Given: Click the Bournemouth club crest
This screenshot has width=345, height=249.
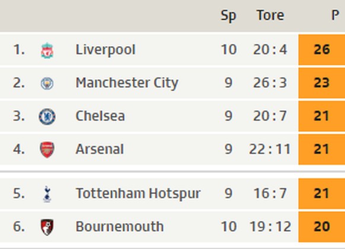Looking at the screenshot, I should tap(47, 227).
